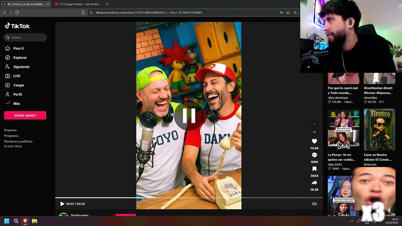Open site settings icon left of the URL
This screenshot has height=226, width=402.
point(91,13)
